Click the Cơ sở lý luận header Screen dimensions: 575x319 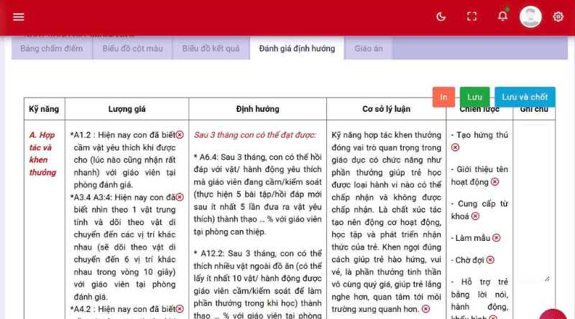[x=386, y=109]
